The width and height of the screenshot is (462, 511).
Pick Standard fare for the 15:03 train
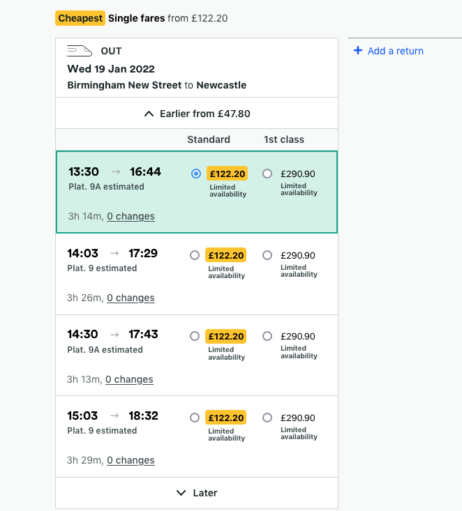point(195,418)
